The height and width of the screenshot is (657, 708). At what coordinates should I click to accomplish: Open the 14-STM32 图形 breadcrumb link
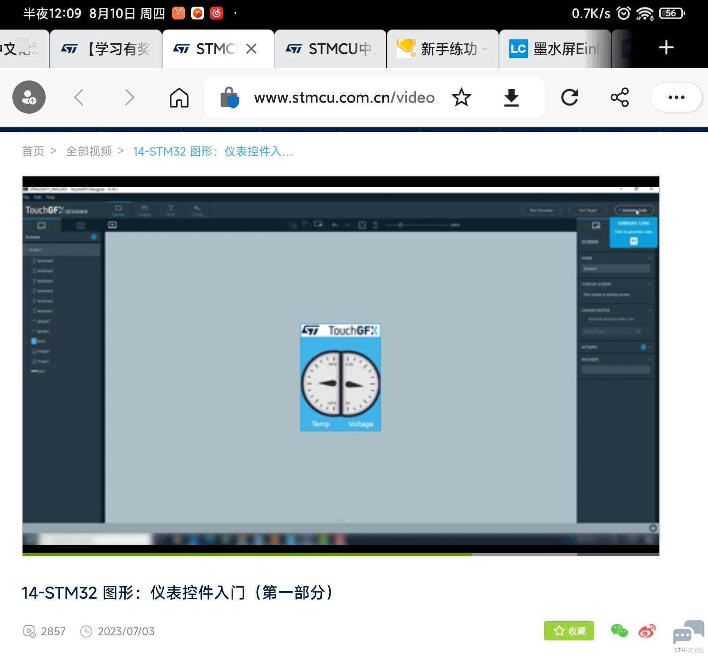(213, 151)
